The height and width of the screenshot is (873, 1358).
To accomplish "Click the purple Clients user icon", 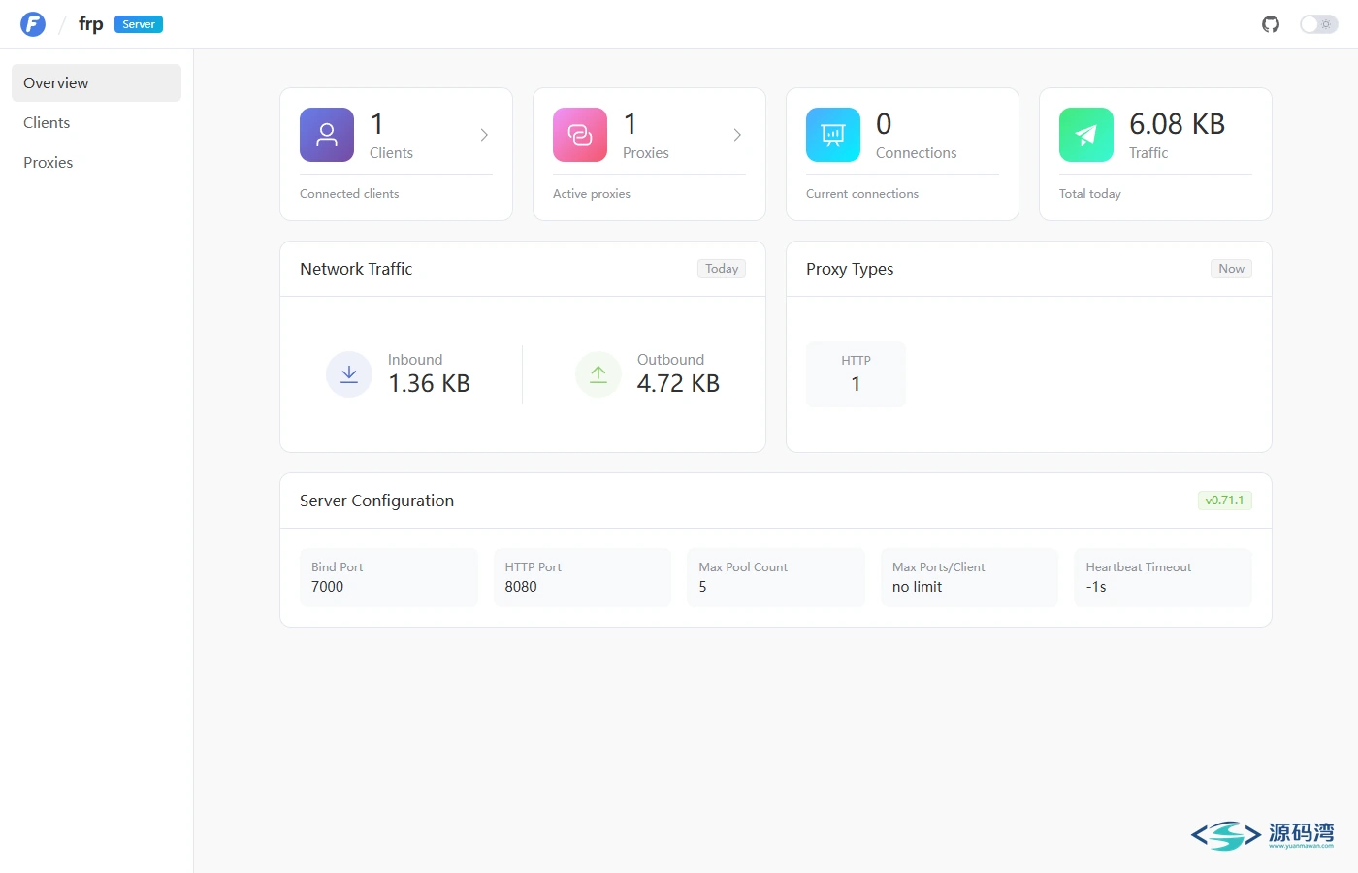I will coord(327,135).
